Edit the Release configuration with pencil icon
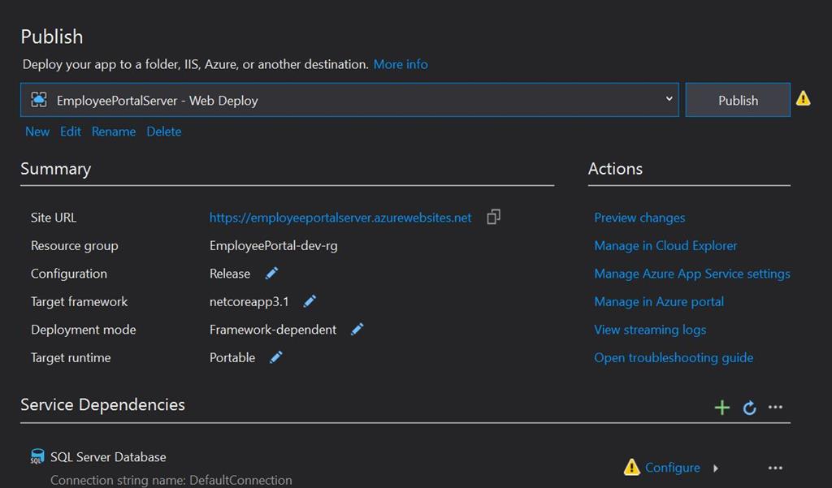832x488 pixels. 271,273
